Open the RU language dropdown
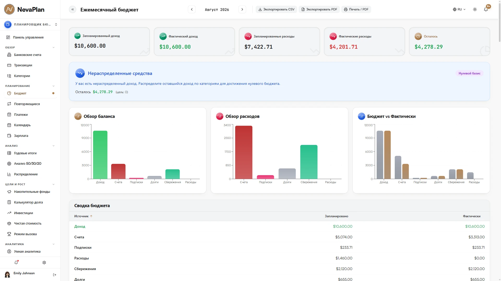Image resolution: width=501 pixels, height=281 pixels. pyautogui.click(x=459, y=9)
